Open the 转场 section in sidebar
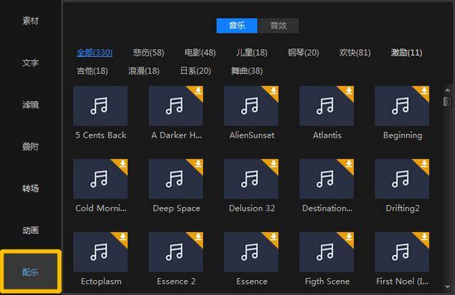This screenshot has width=455, height=295. click(31, 189)
